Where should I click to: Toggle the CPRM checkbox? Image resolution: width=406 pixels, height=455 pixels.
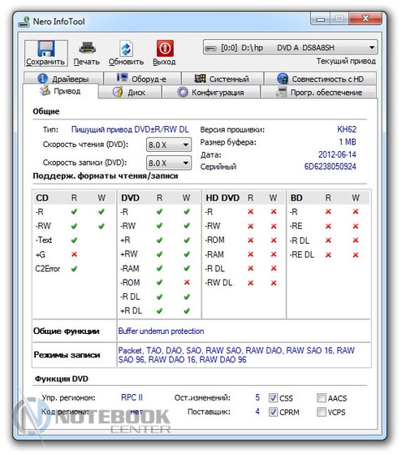[273, 412]
